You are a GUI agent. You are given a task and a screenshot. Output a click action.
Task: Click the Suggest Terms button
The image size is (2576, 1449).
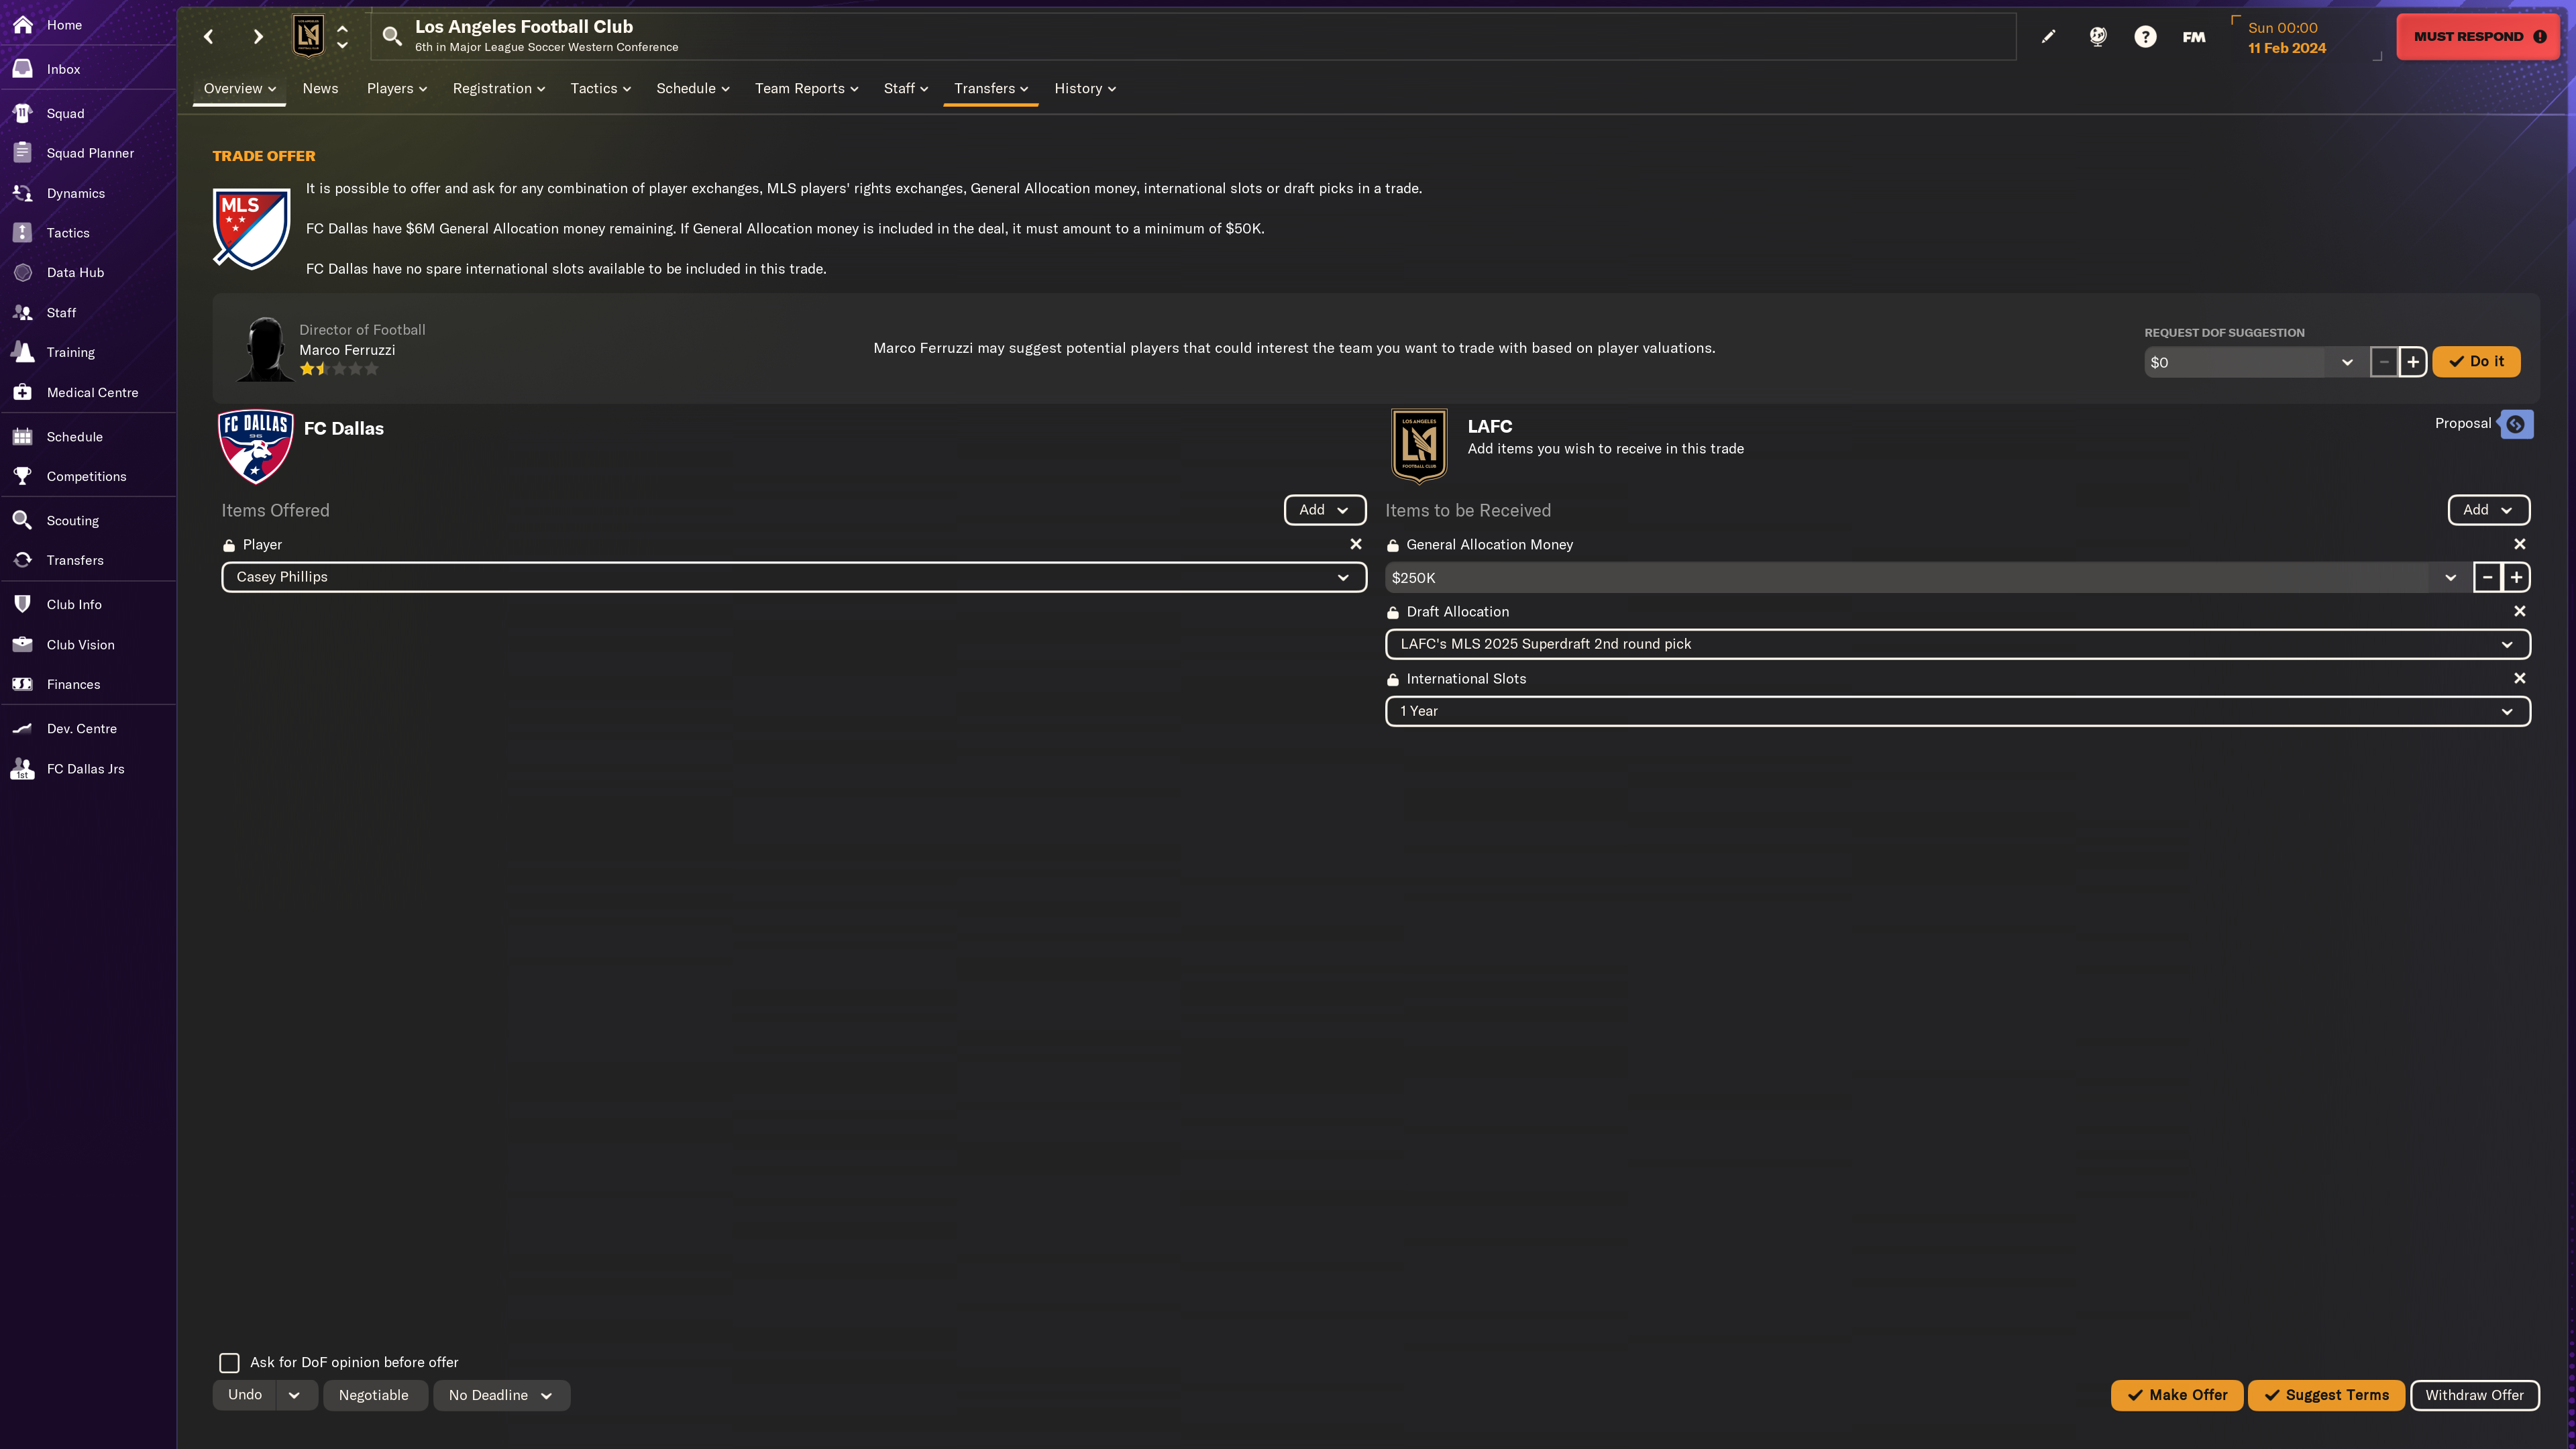click(2326, 1395)
